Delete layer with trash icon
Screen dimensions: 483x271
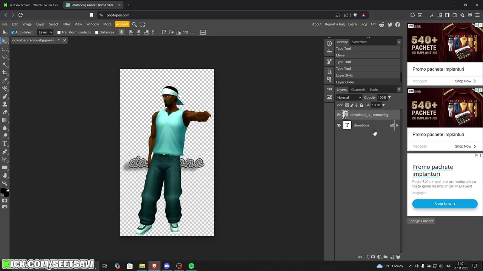pyautogui.click(x=398, y=257)
